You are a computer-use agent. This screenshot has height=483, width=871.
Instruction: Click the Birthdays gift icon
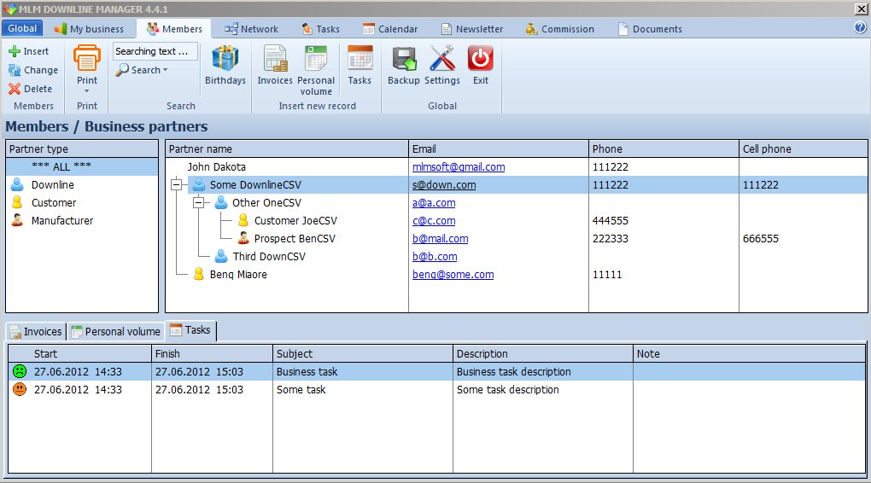(x=225, y=60)
